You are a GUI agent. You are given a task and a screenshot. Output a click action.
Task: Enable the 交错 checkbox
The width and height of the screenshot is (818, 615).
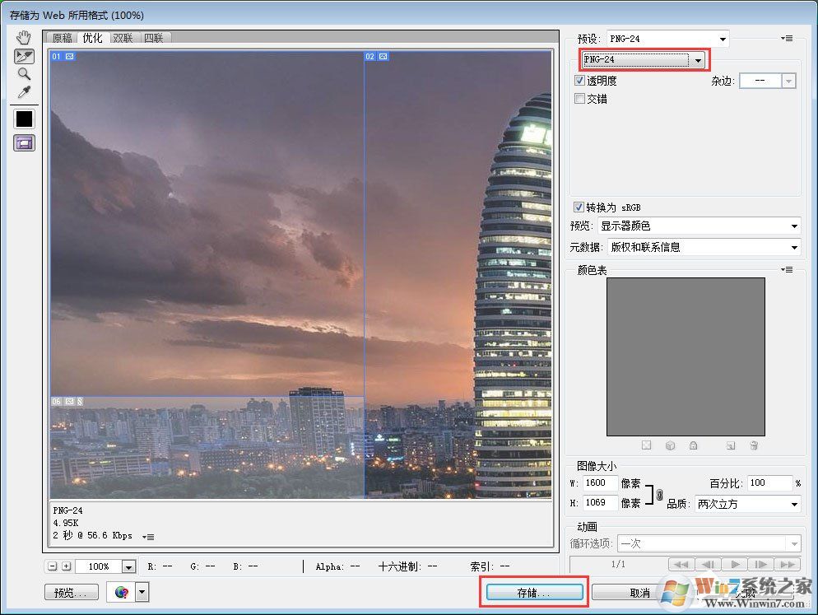tap(580, 99)
